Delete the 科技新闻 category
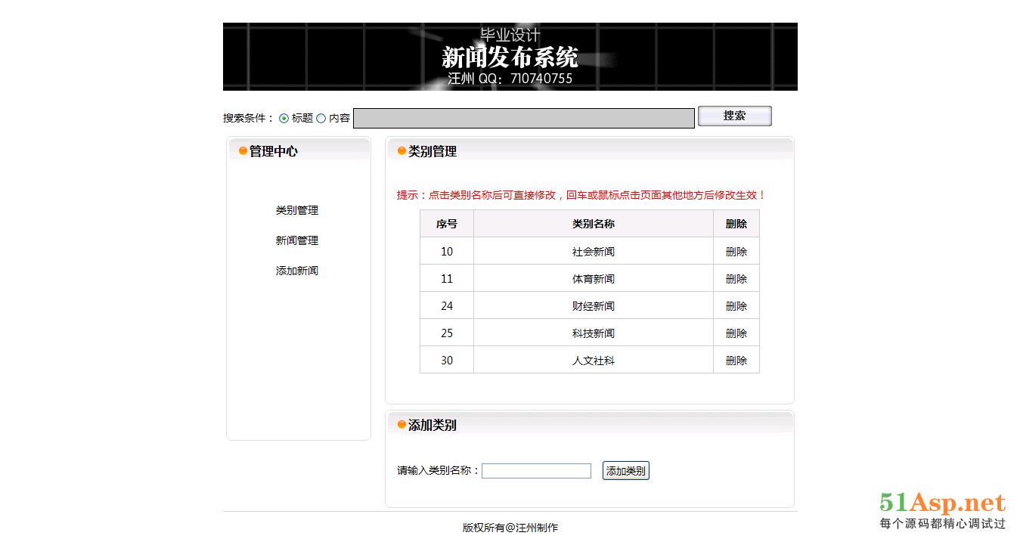The image size is (1020, 542). coord(736,333)
